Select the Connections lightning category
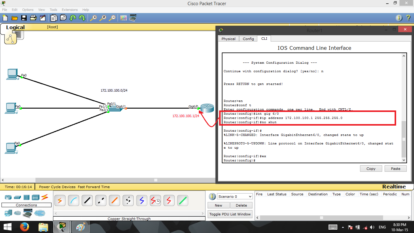This screenshot has width=414, height=233. pyautogui.click(x=45, y=197)
